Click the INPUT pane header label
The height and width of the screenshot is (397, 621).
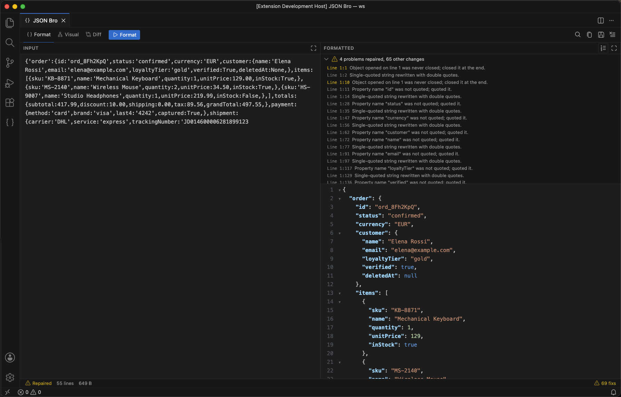click(x=31, y=48)
